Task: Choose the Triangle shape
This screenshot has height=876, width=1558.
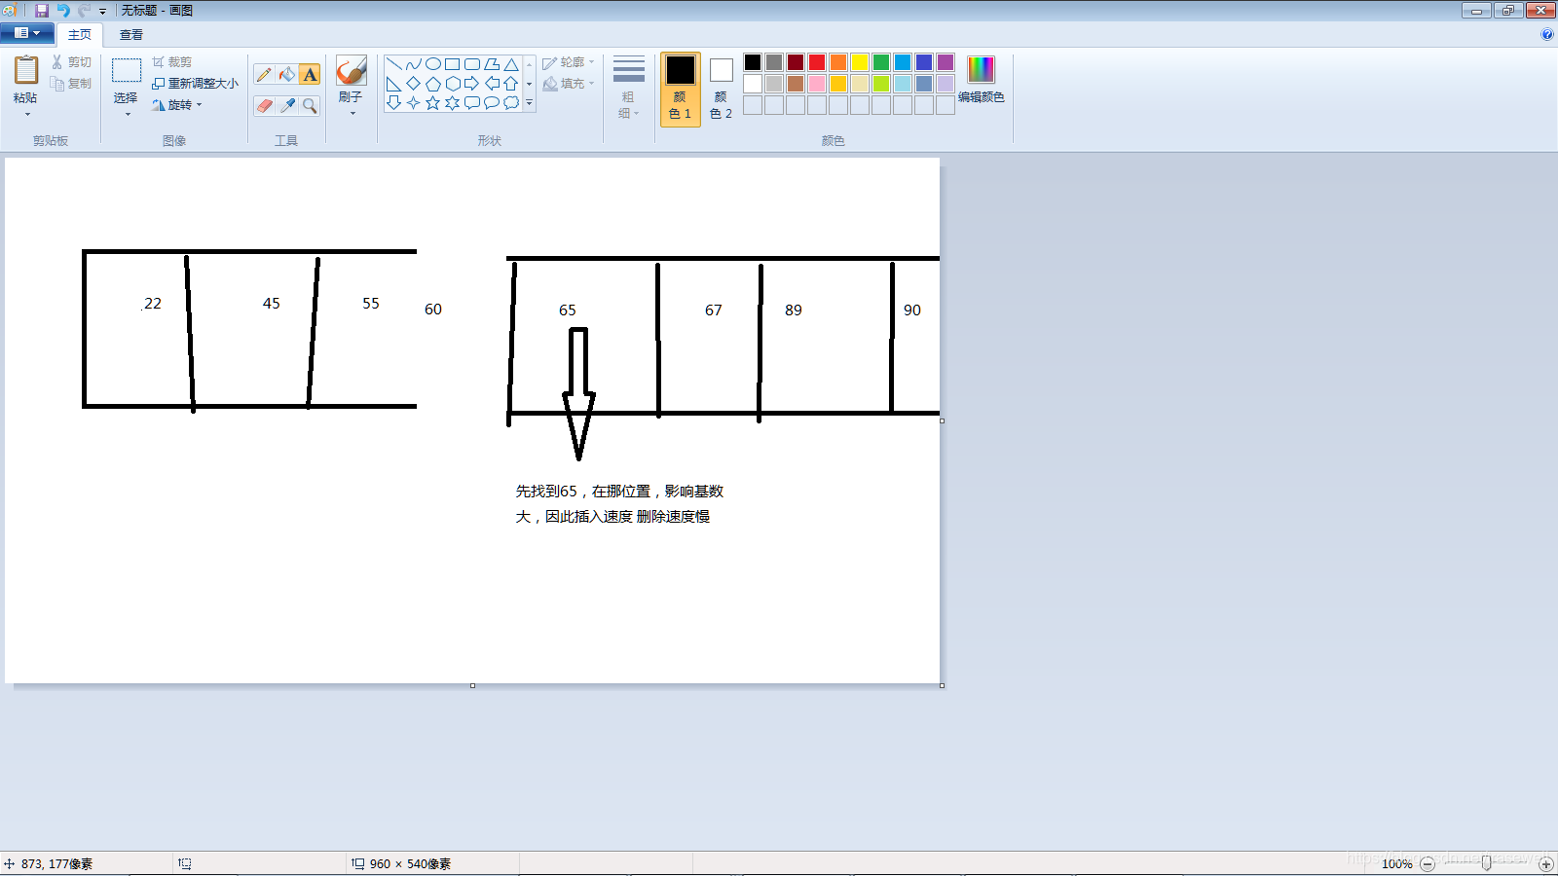Action: coord(511,64)
